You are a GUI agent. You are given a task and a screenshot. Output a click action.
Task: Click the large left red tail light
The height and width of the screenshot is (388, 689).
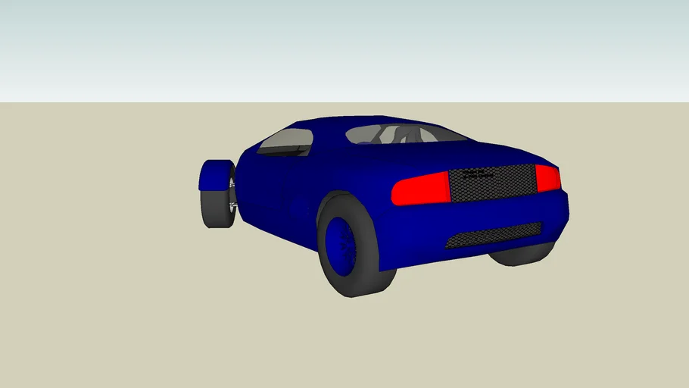420,188
